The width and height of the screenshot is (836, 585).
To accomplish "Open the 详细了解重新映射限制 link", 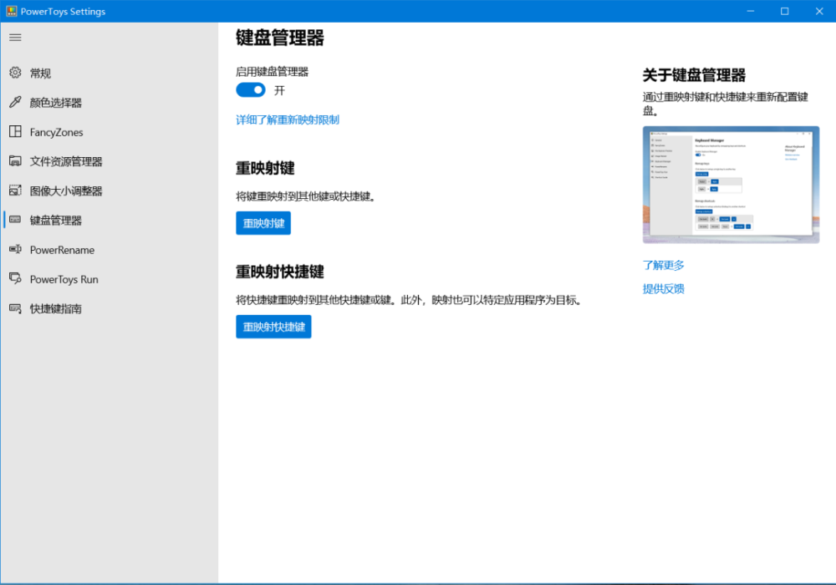I will click(x=288, y=120).
